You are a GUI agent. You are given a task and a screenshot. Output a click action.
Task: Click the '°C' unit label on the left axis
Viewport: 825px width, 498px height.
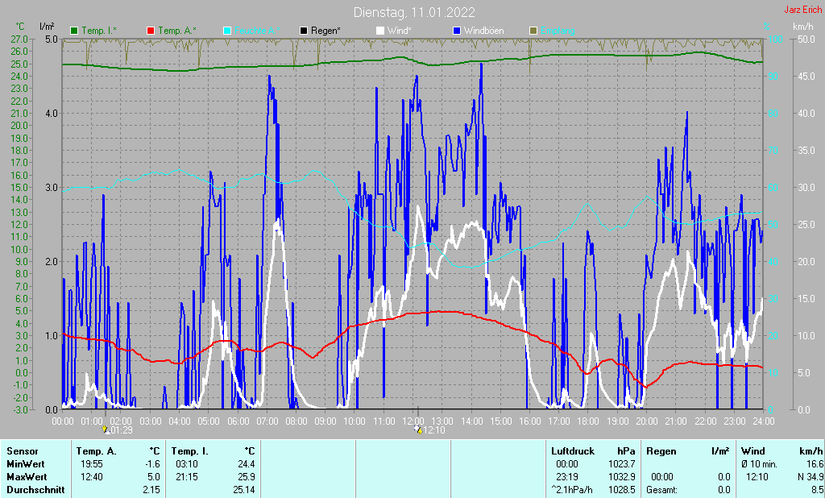pos(20,27)
